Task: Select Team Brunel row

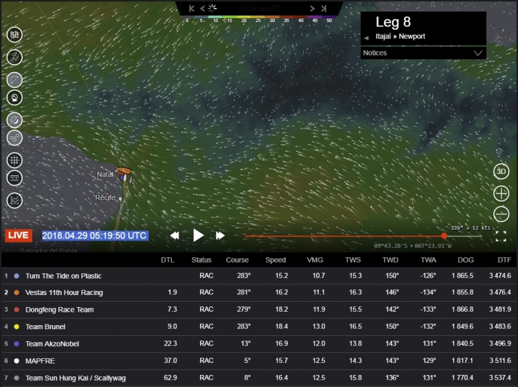Action: click(259, 327)
